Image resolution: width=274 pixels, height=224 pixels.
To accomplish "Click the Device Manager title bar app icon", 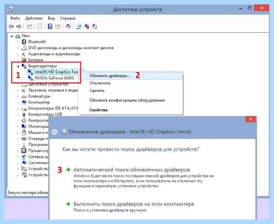I will [11, 9].
